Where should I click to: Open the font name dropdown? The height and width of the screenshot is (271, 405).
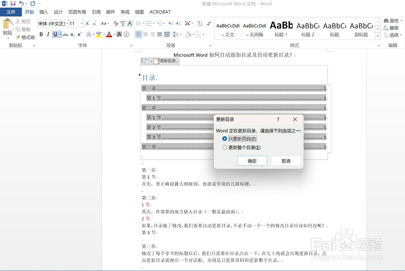67,24
